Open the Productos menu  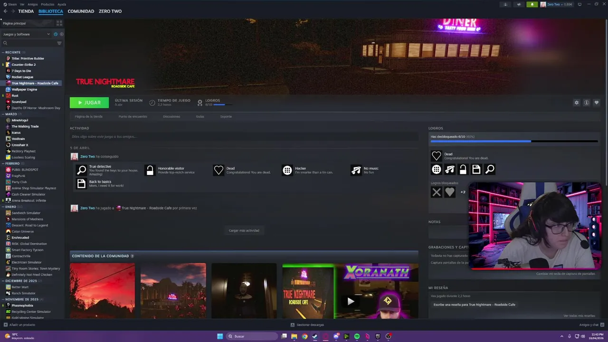point(47,4)
